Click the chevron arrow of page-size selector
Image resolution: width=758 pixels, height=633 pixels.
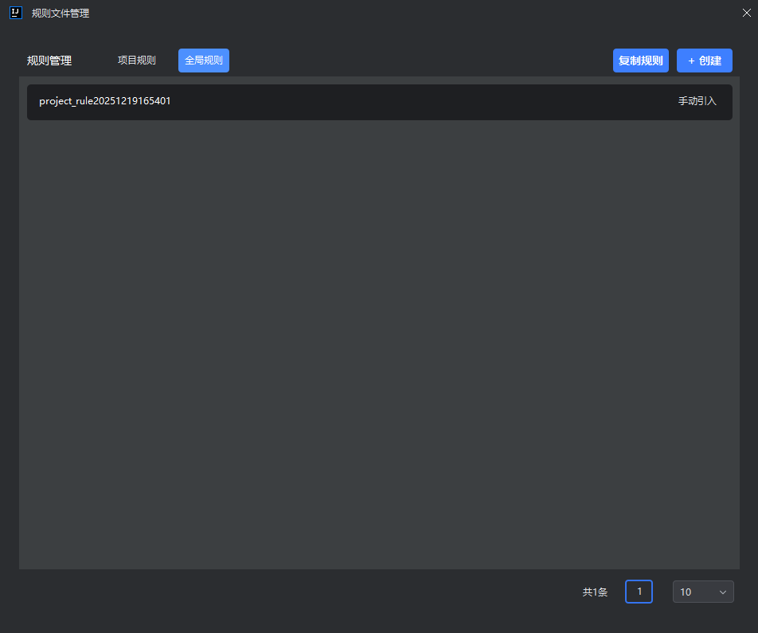pyautogui.click(x=723, y=592)
